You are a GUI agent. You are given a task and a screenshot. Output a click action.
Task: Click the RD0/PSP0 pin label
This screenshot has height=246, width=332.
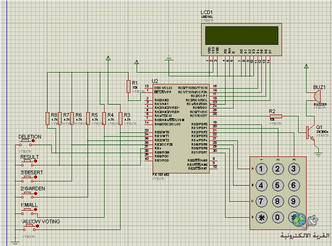(x=199, y=124)
